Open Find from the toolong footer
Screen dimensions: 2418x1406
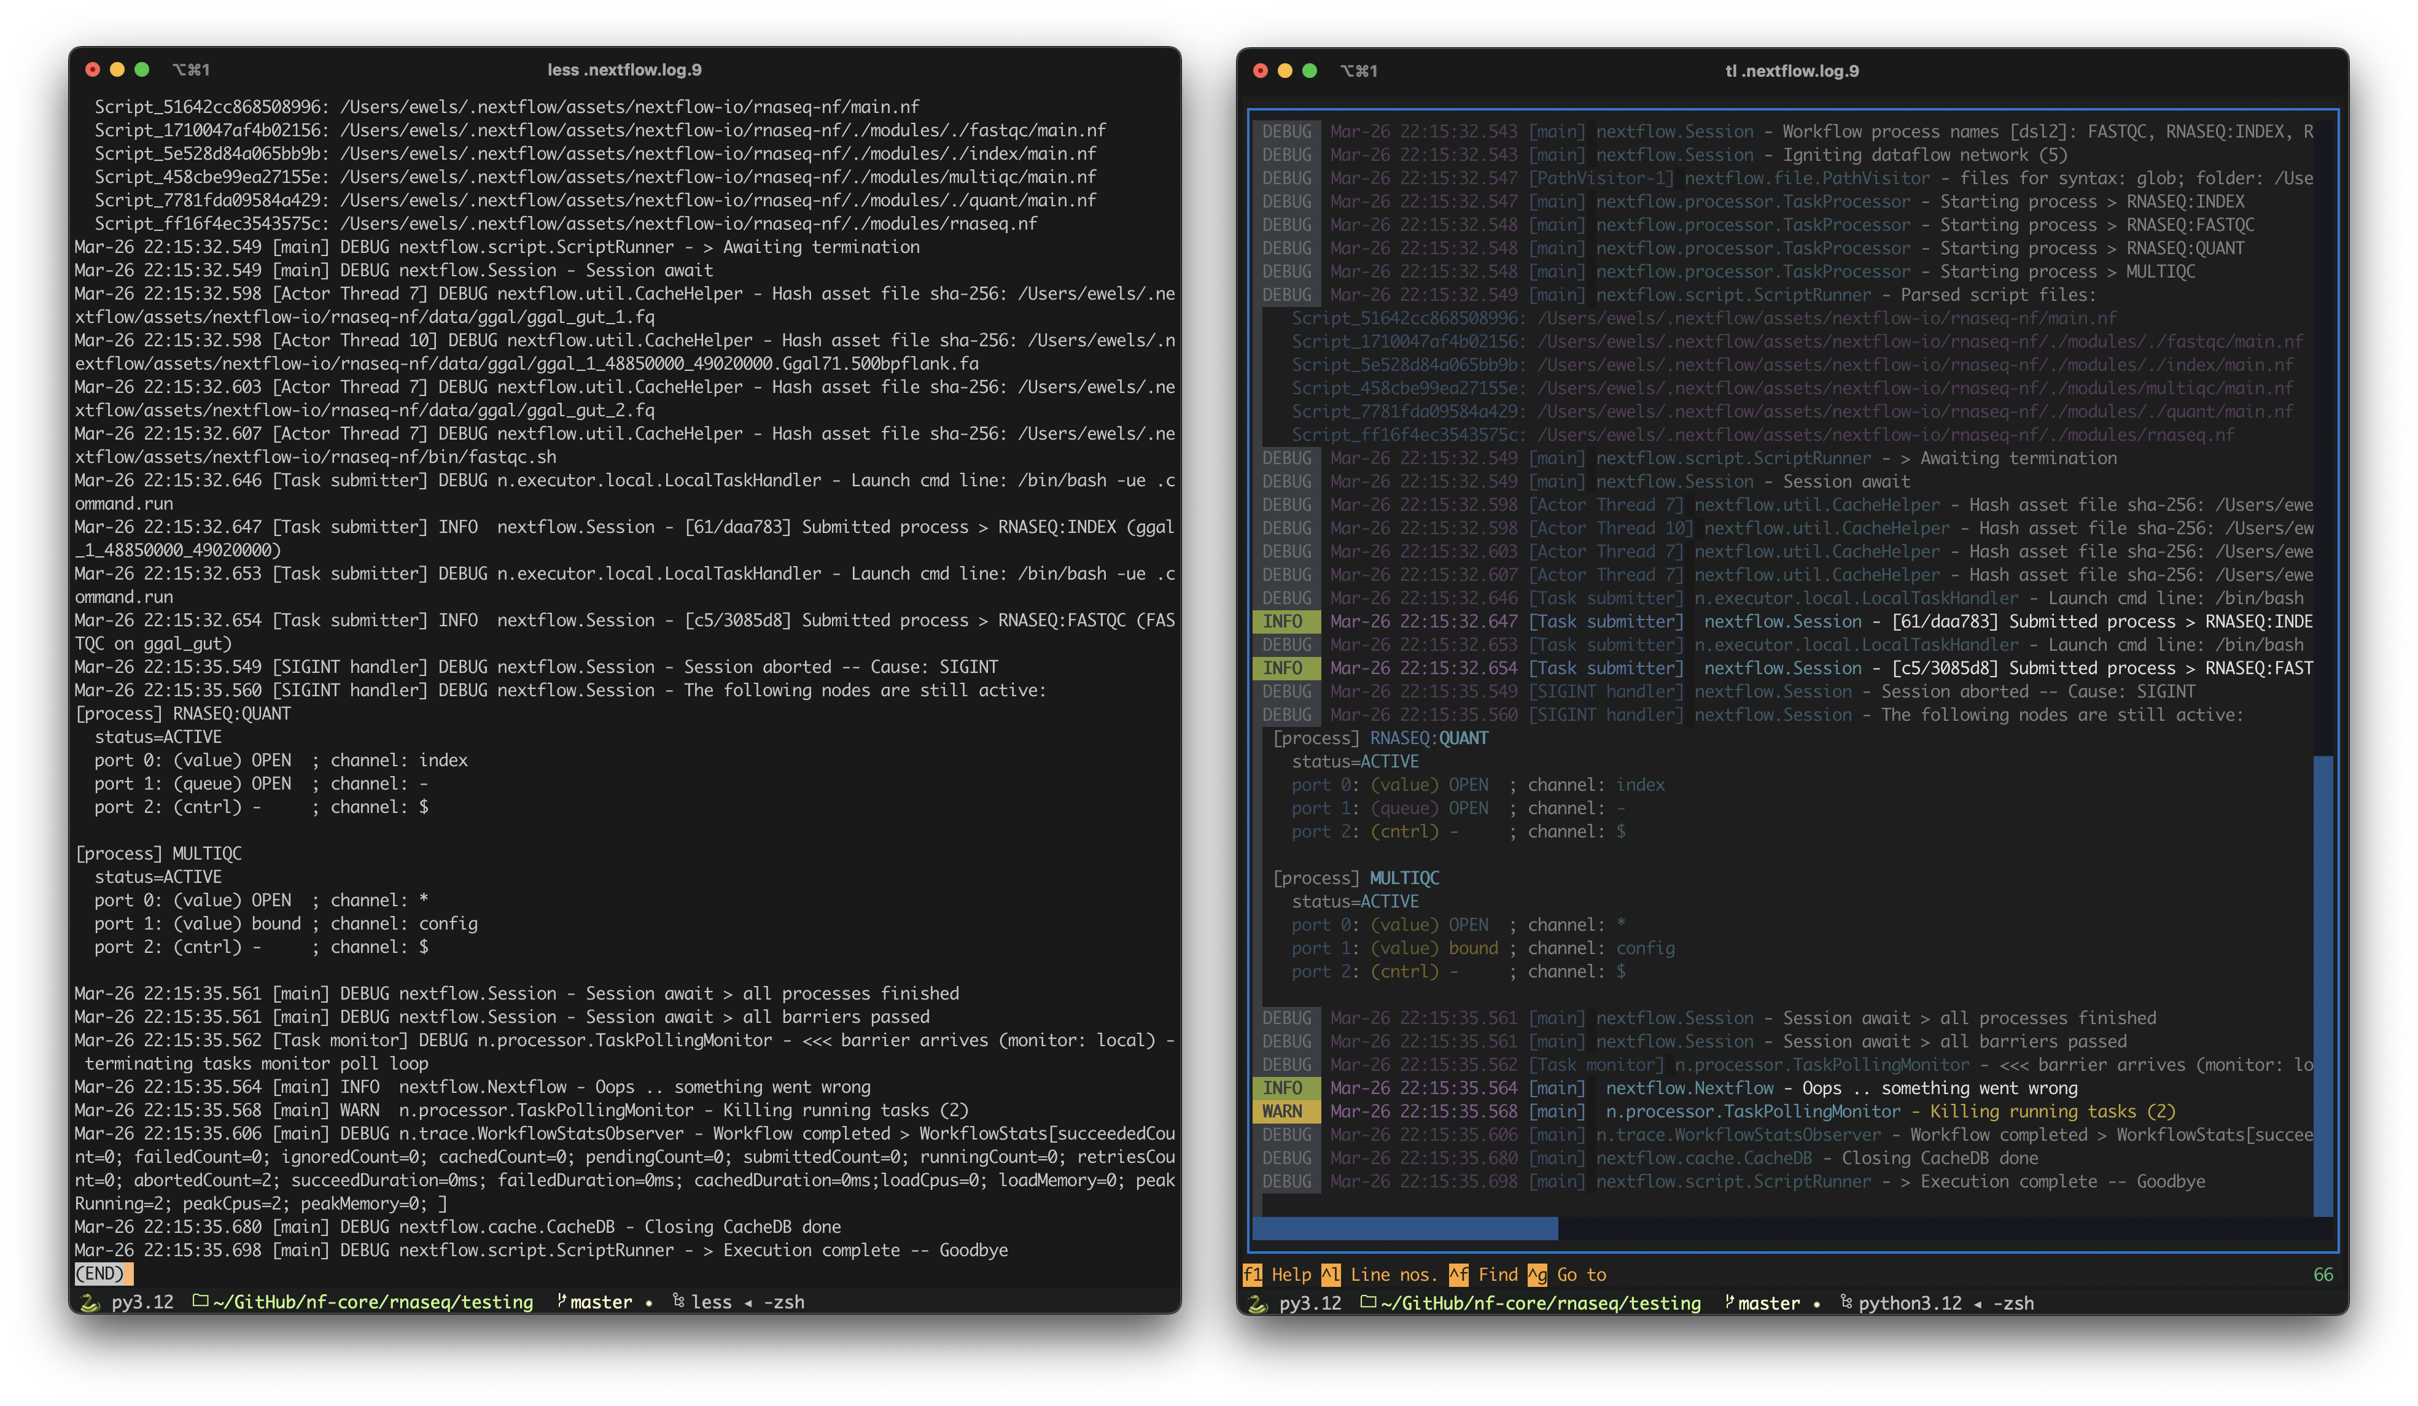(x=1498, y=1275)
